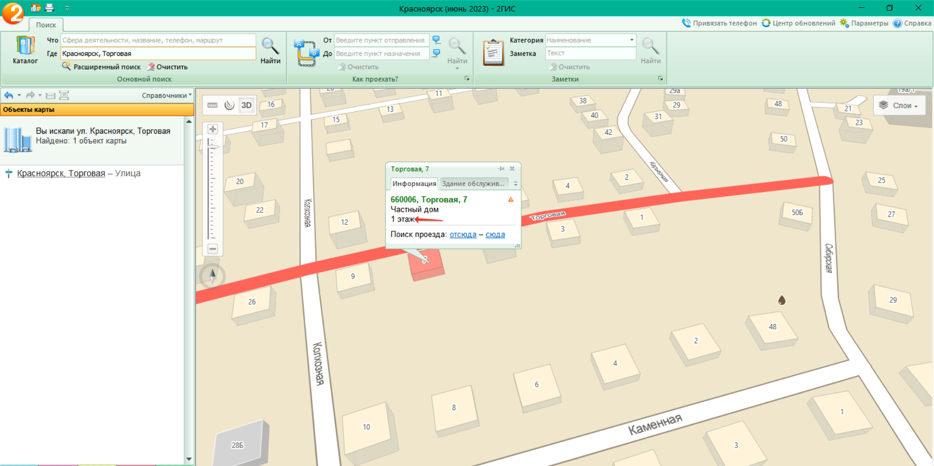Viewport: 934px width, 466px height.
Task: Click the Найти magnifier in Основной поиск
Action: [x=270, y=51]
